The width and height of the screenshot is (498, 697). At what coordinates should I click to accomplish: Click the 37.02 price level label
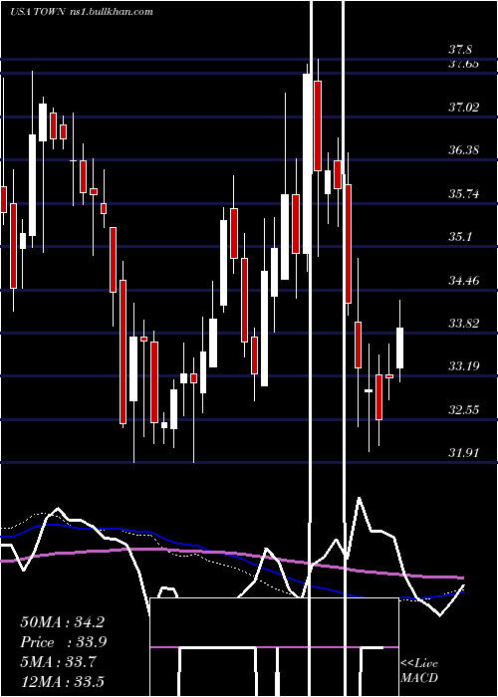[x=463, y=108]
